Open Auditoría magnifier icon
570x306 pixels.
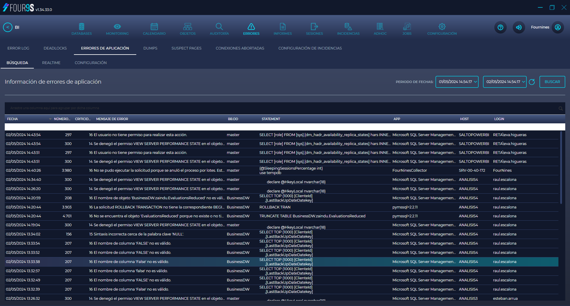pyautogui.click(x=219, y=27)
